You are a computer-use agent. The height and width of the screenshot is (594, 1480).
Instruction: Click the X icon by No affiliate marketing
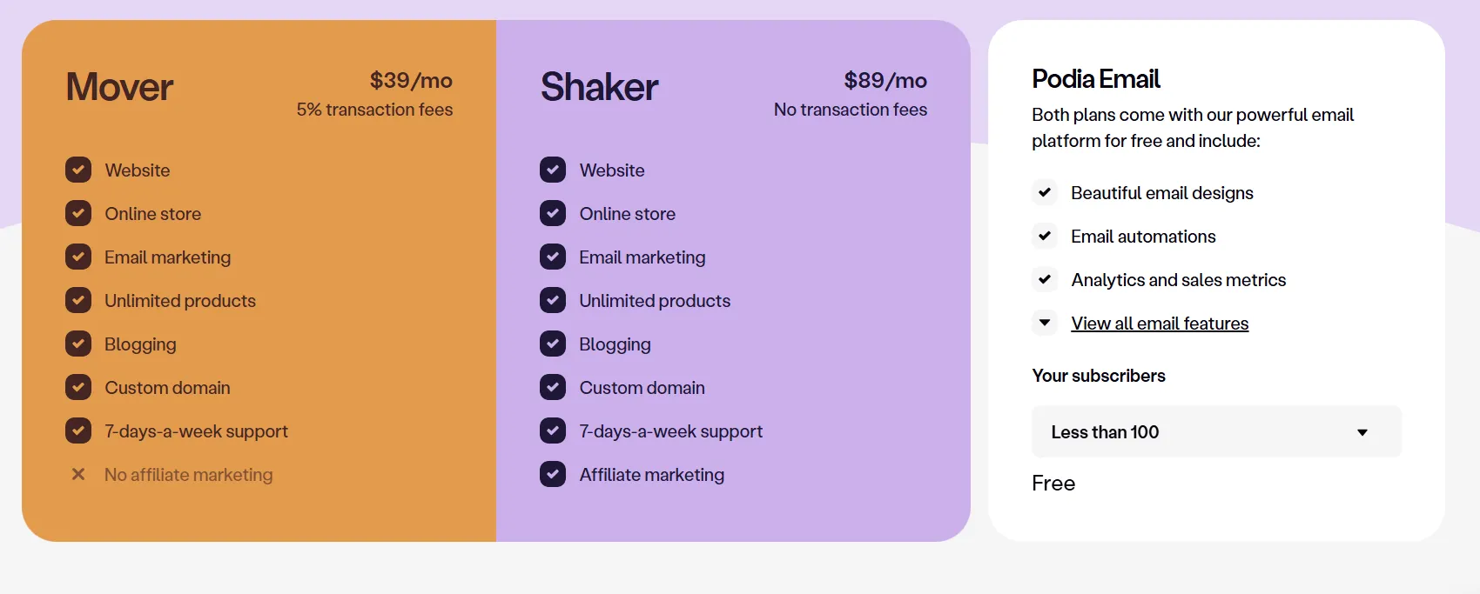78,474
